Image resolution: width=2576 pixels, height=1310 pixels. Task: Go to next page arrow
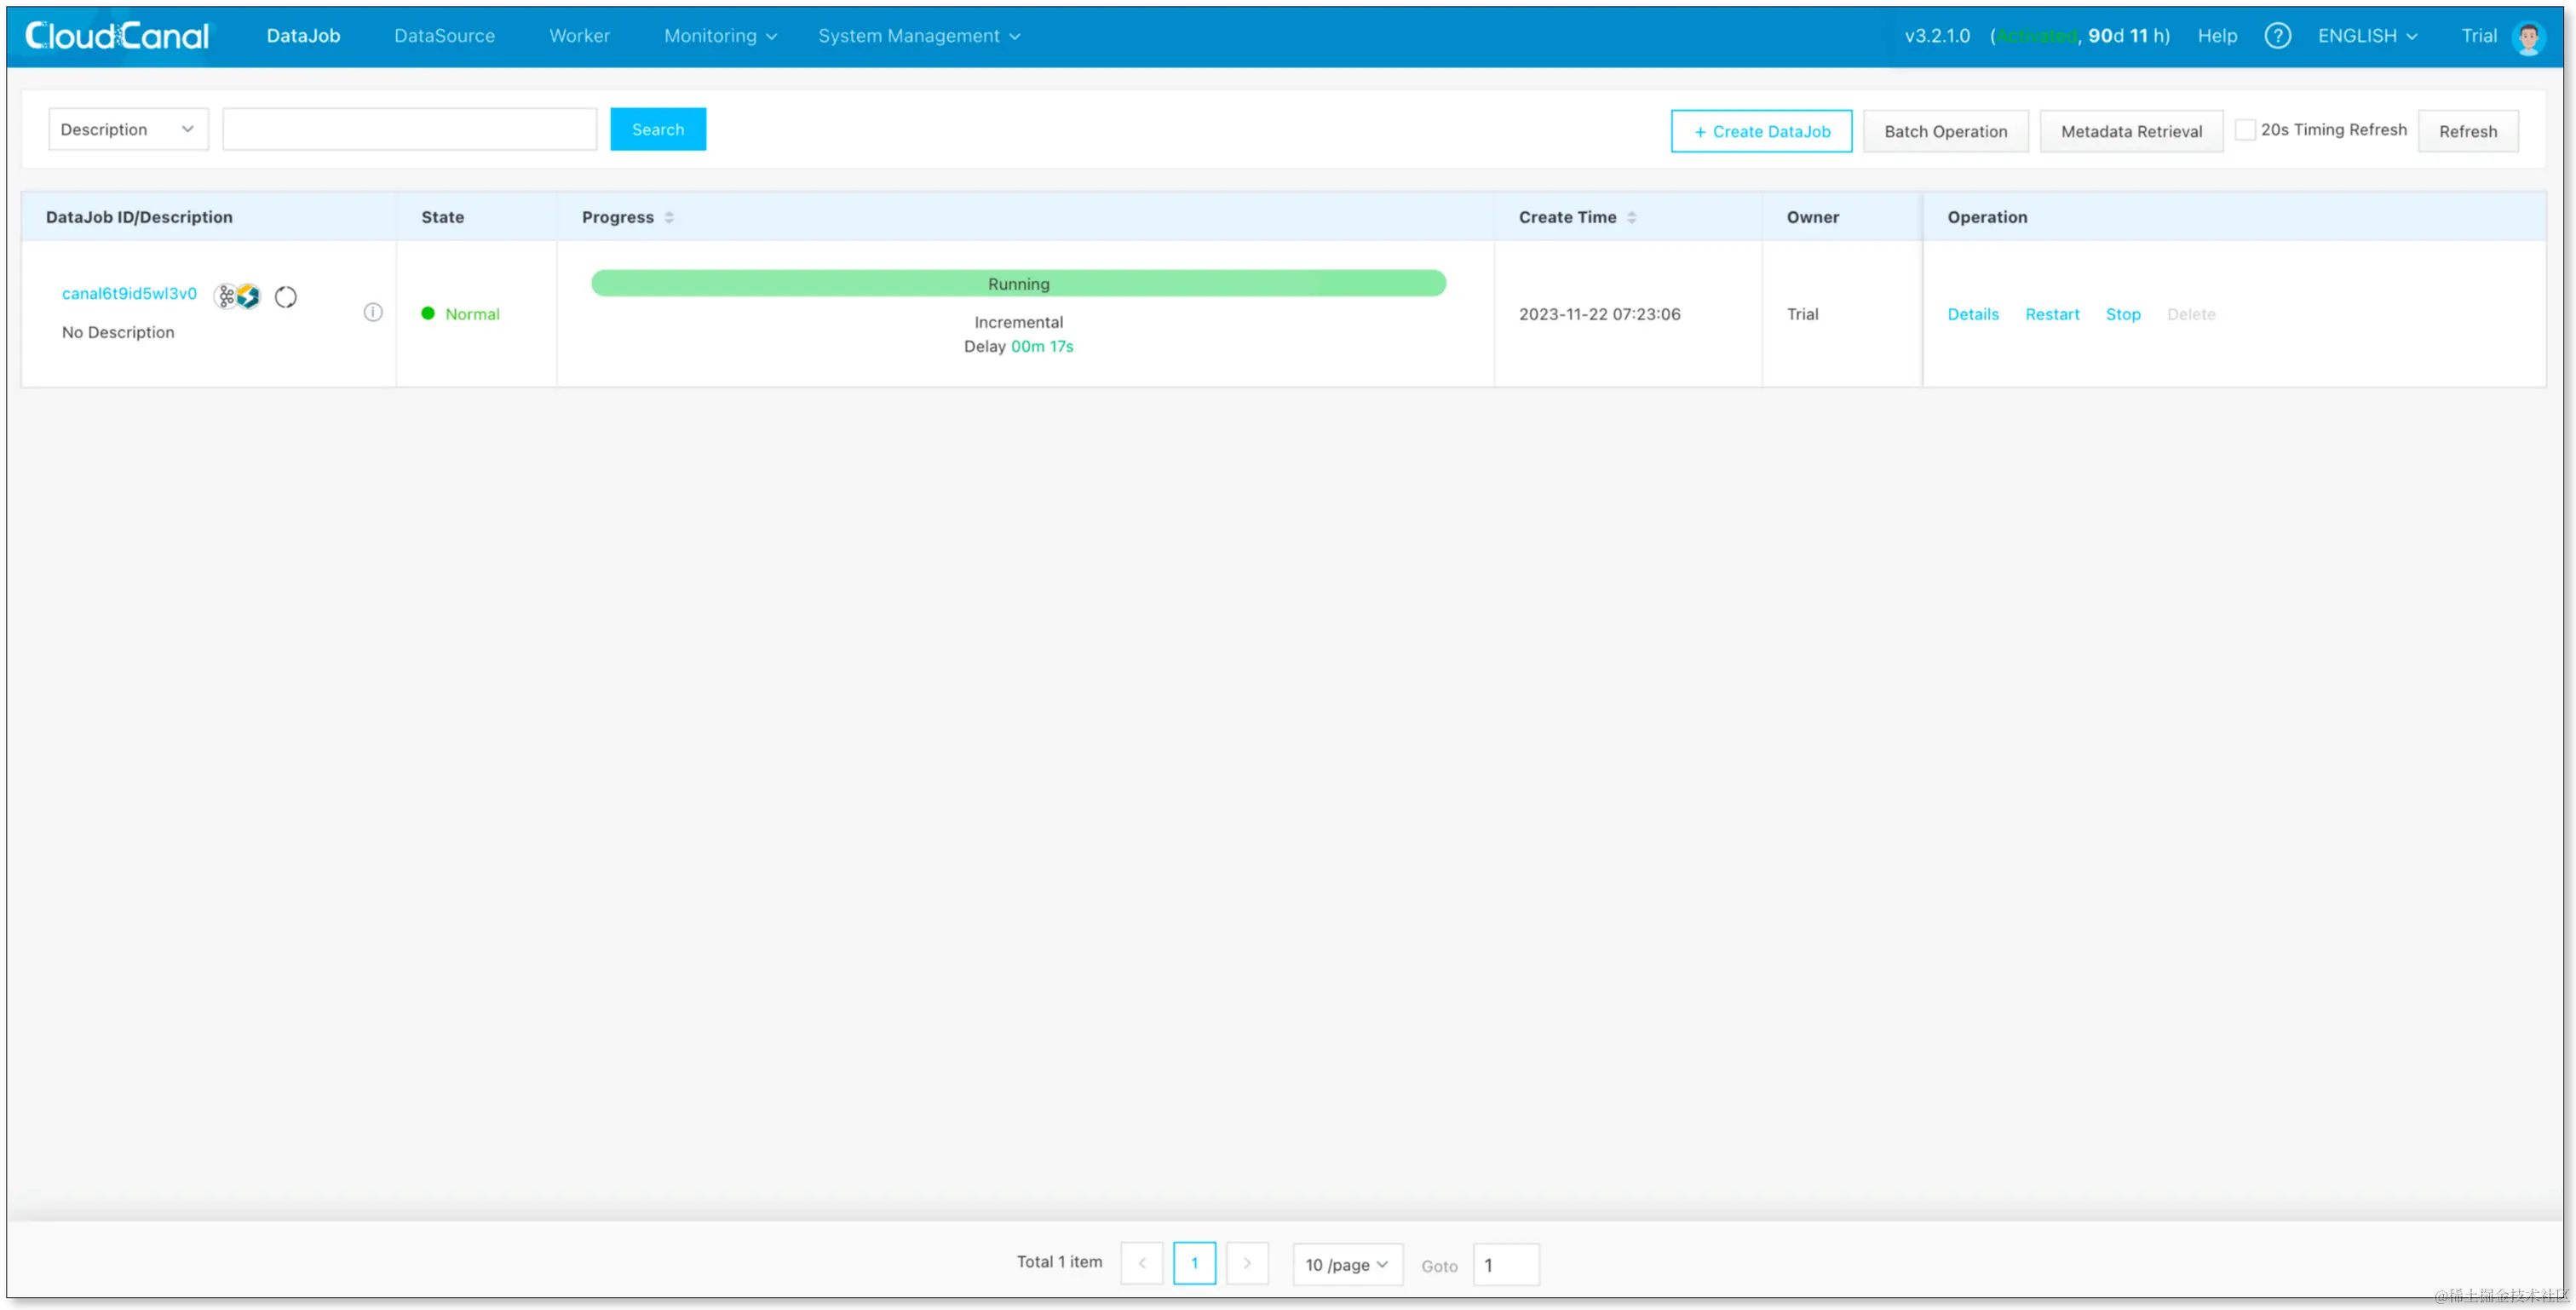click(1247, 1263)
